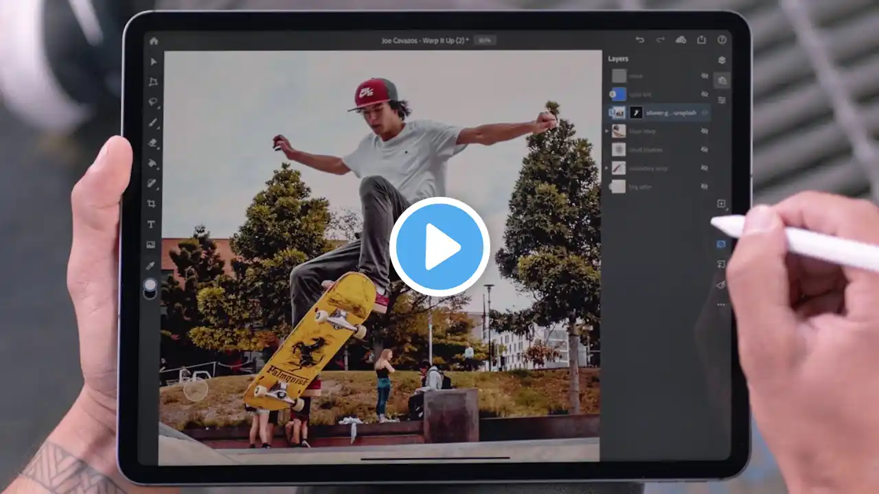Open the Share export button in the top bar
Screen dimensions: 879x494
[701, 40]
